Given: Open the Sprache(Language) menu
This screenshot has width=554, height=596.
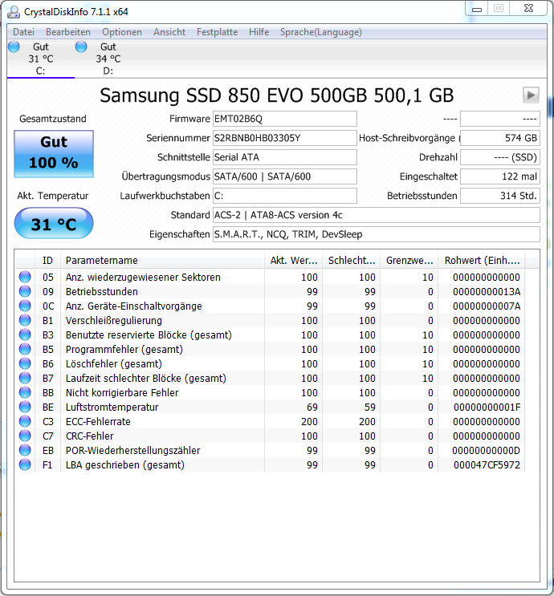Looking at the screenshot, I should pyautogui.click(x=320, y=32).
